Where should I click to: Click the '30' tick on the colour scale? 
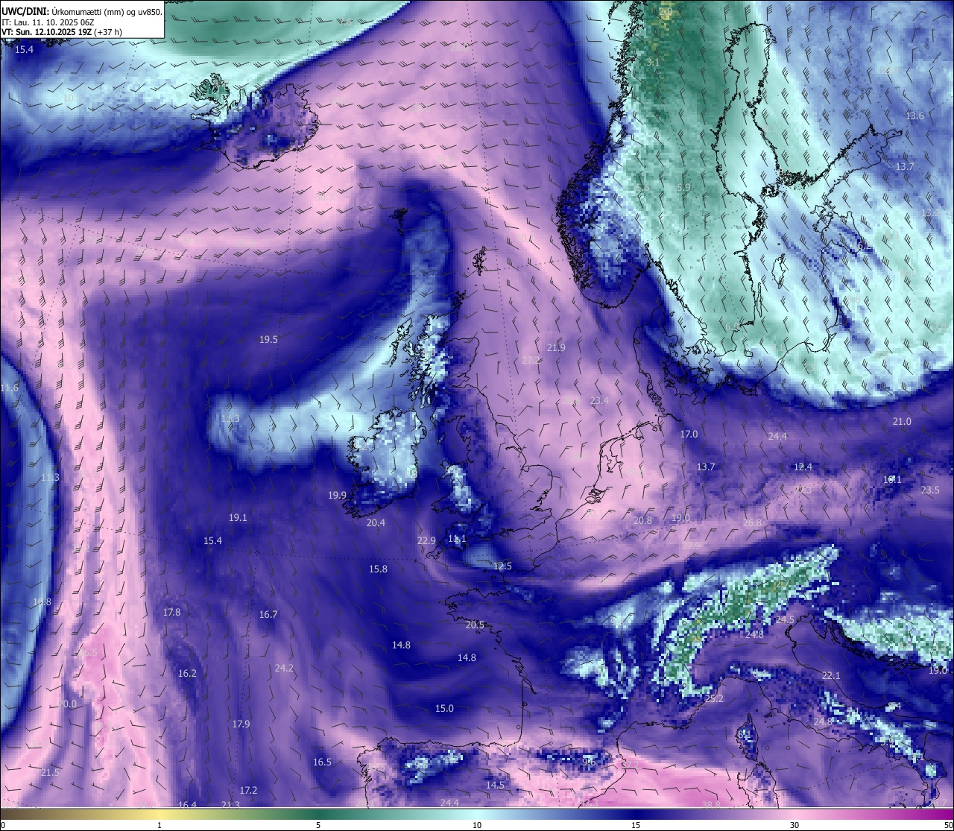coord(795,825)
